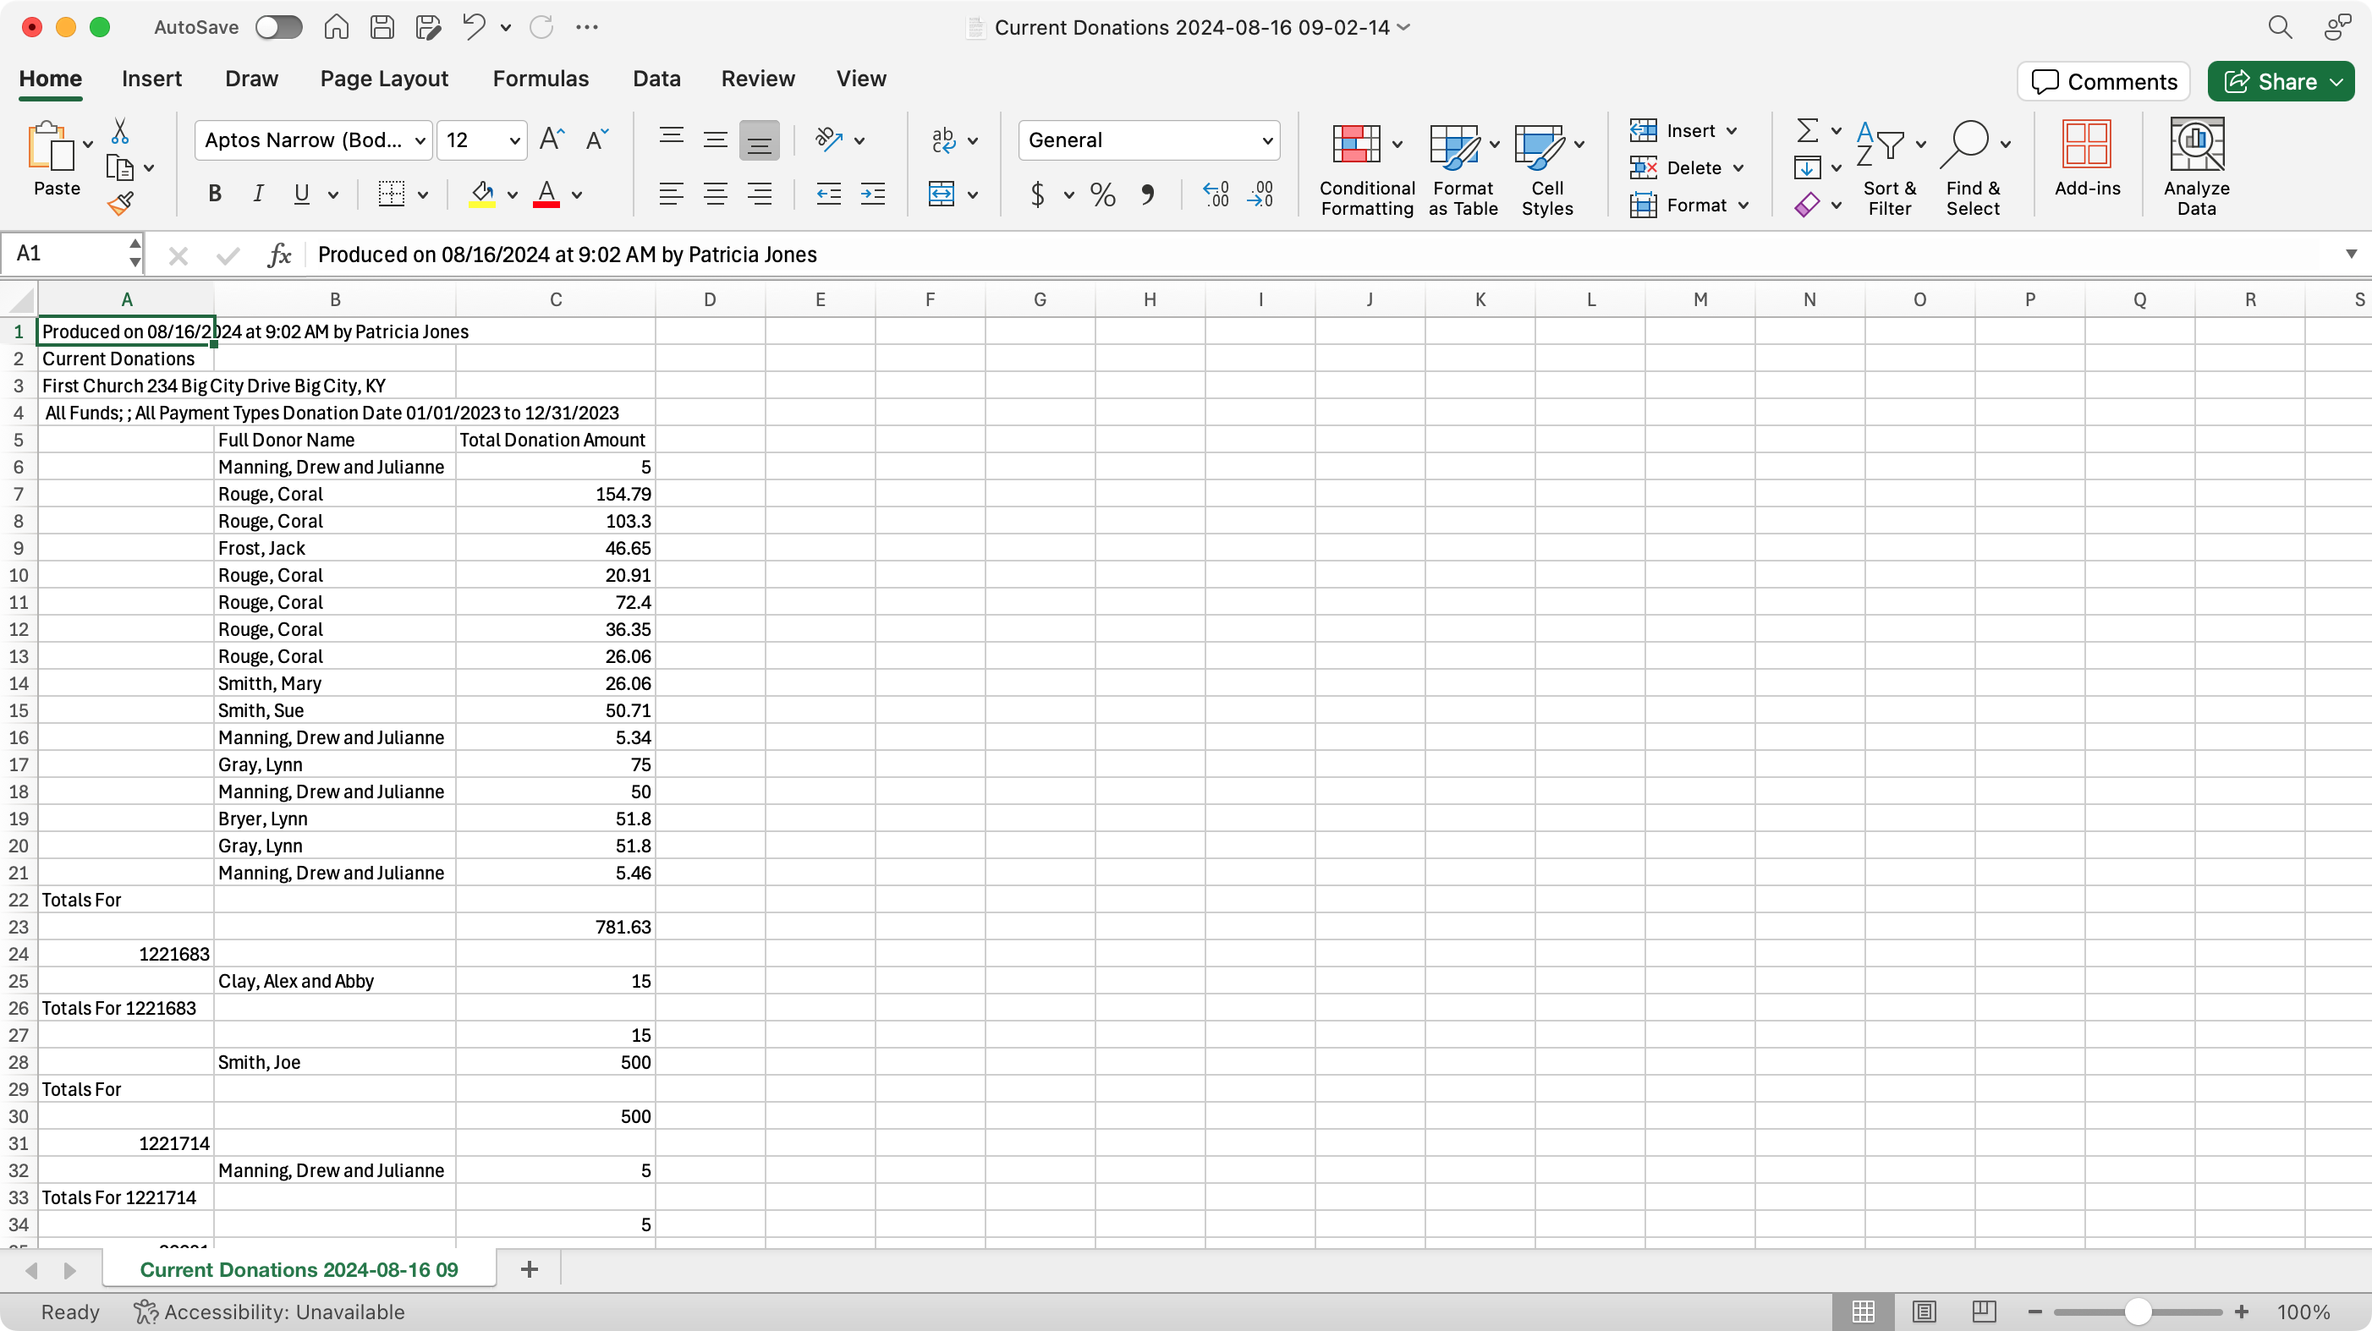This screenshot has height=1331, width=2372.
Task: Click the Percent Style icon
Action: click(1102, 194)
